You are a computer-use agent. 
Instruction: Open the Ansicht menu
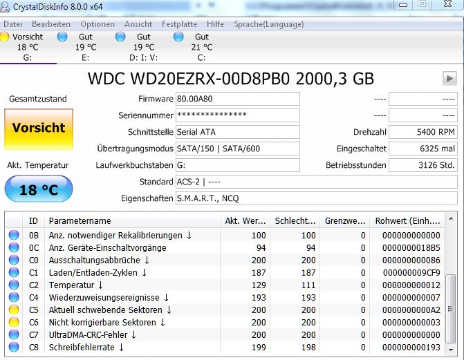pos(138,24)
